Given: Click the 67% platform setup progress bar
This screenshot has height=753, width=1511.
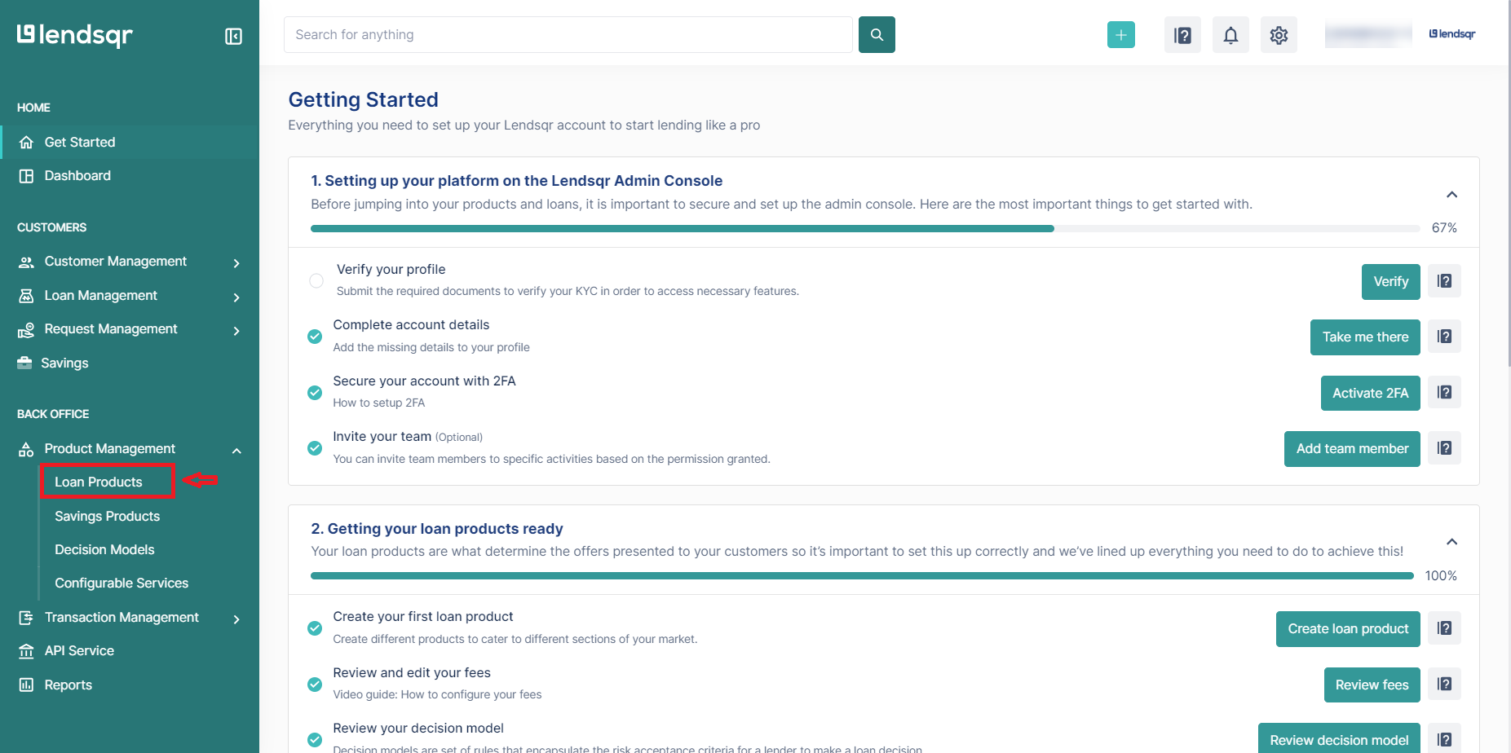Looking at the screenshot, I should [865, 229].
